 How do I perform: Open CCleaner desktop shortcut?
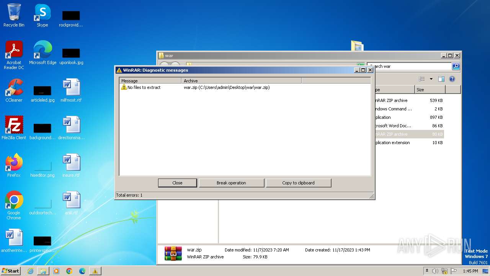point(14,90)
